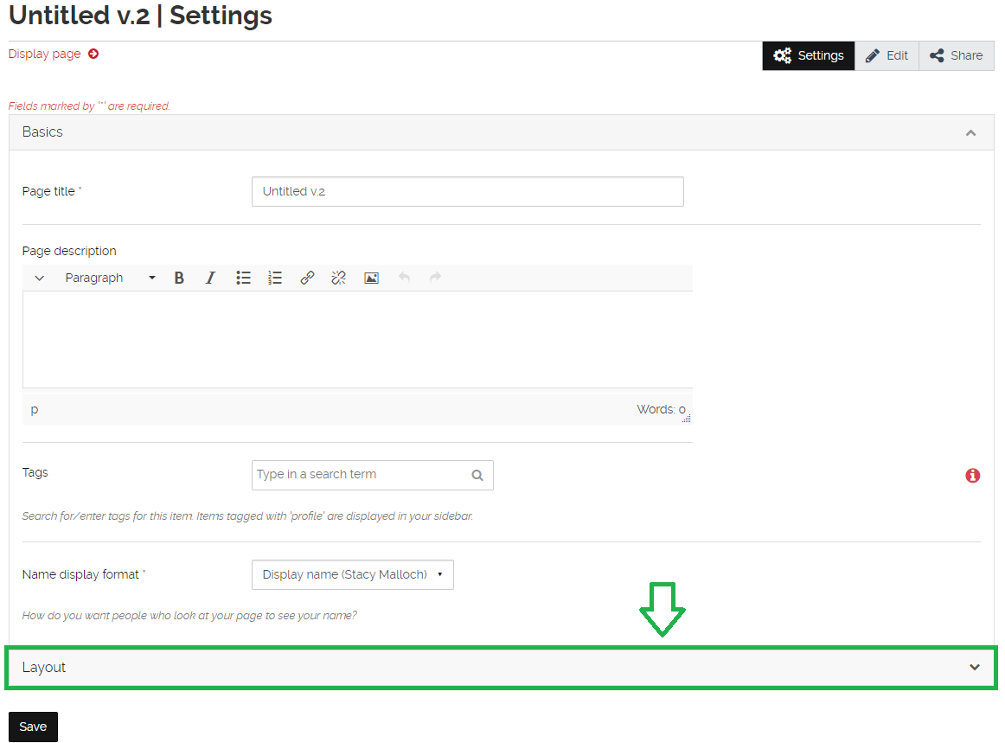Insert an image into the description
This screenshot has height=743, width=1005.
tap(371, 278)
